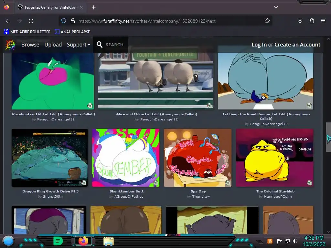Image resolution: width=331 pixels, height=248 pixels.
Task: Open the Action Center flag icon
Action: point(279,241)
